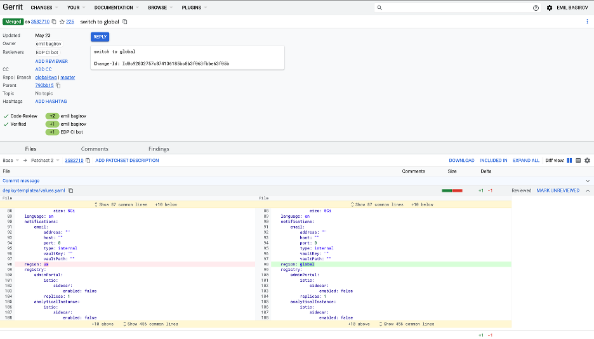
Task: Expand the Commit message row
Action: tap(588, 181)
